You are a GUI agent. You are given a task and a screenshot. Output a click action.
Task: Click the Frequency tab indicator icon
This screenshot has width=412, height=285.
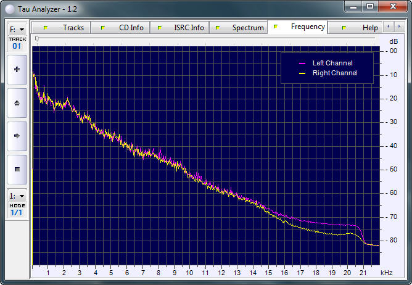tap(276, 27)
